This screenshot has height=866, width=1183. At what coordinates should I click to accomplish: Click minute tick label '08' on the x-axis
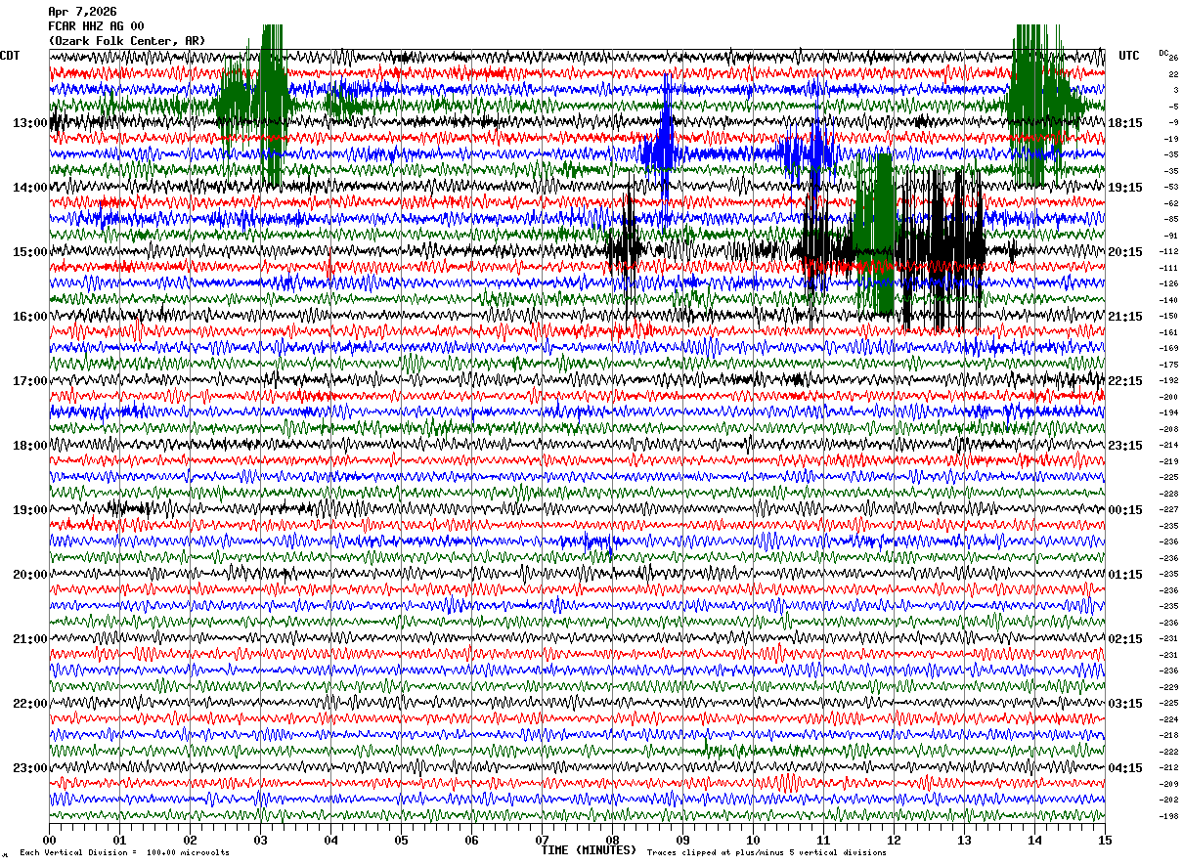coord(613,840)
